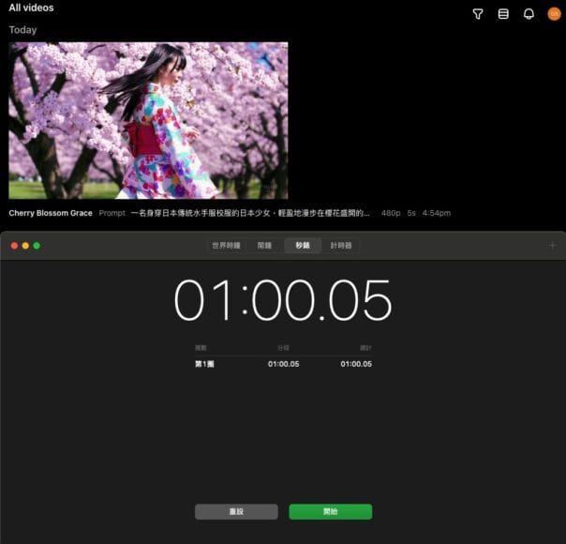Image resolution: width=566 pixels, height=544 pixels.
Task: Switch to the 鬧鐘 tab
Action: [264, 246]
